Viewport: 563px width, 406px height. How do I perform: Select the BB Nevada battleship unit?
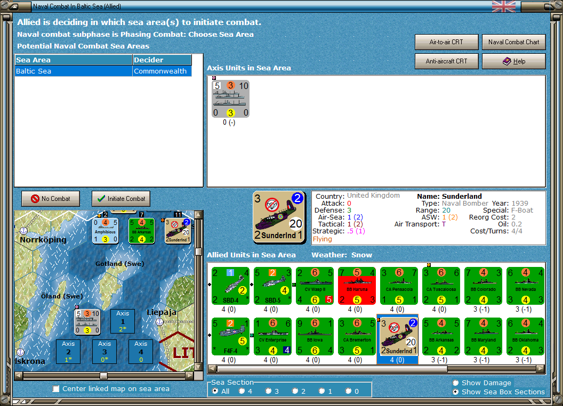[525, 286]
